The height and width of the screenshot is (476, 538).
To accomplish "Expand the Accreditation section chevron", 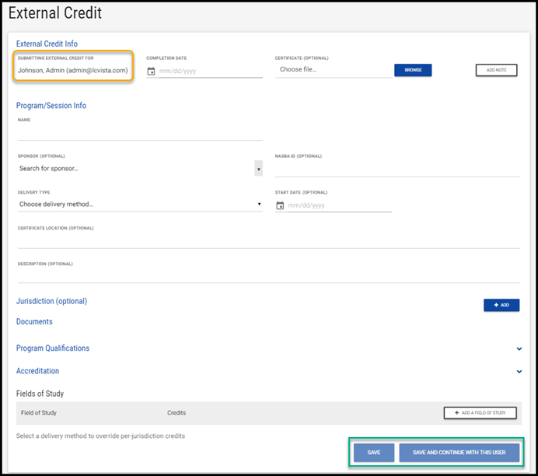I will (x=519, y=372).
